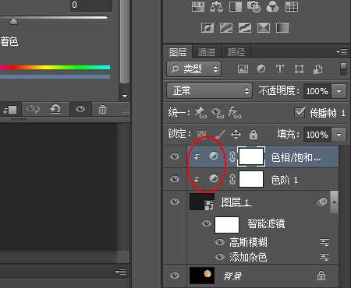Open the Normal (正常) blend mode dropdown
Viewport: 351px width, 288px height.
click(209, 91)
